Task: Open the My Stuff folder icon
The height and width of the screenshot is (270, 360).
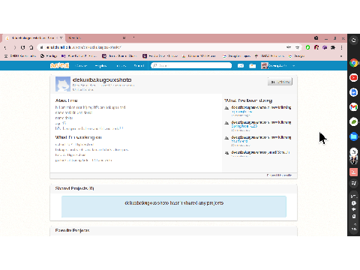Action: [x=253, y=66]
